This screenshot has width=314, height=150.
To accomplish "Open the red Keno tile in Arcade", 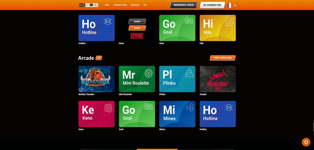I will pos(96,114).
